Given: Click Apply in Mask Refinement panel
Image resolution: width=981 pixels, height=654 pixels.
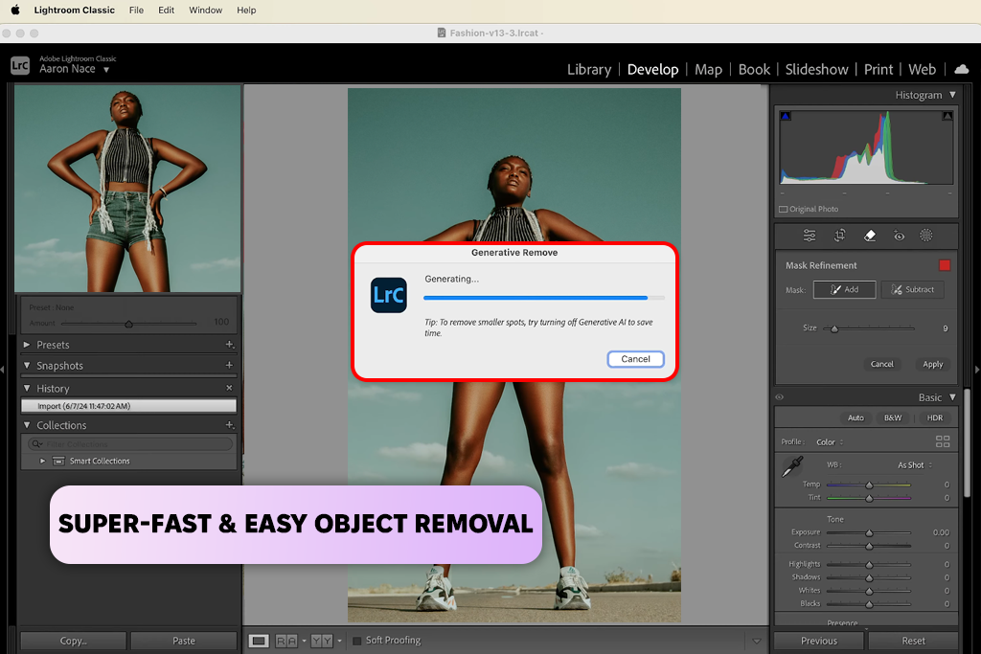Looking at the screenshot, I should coord(933,364).
